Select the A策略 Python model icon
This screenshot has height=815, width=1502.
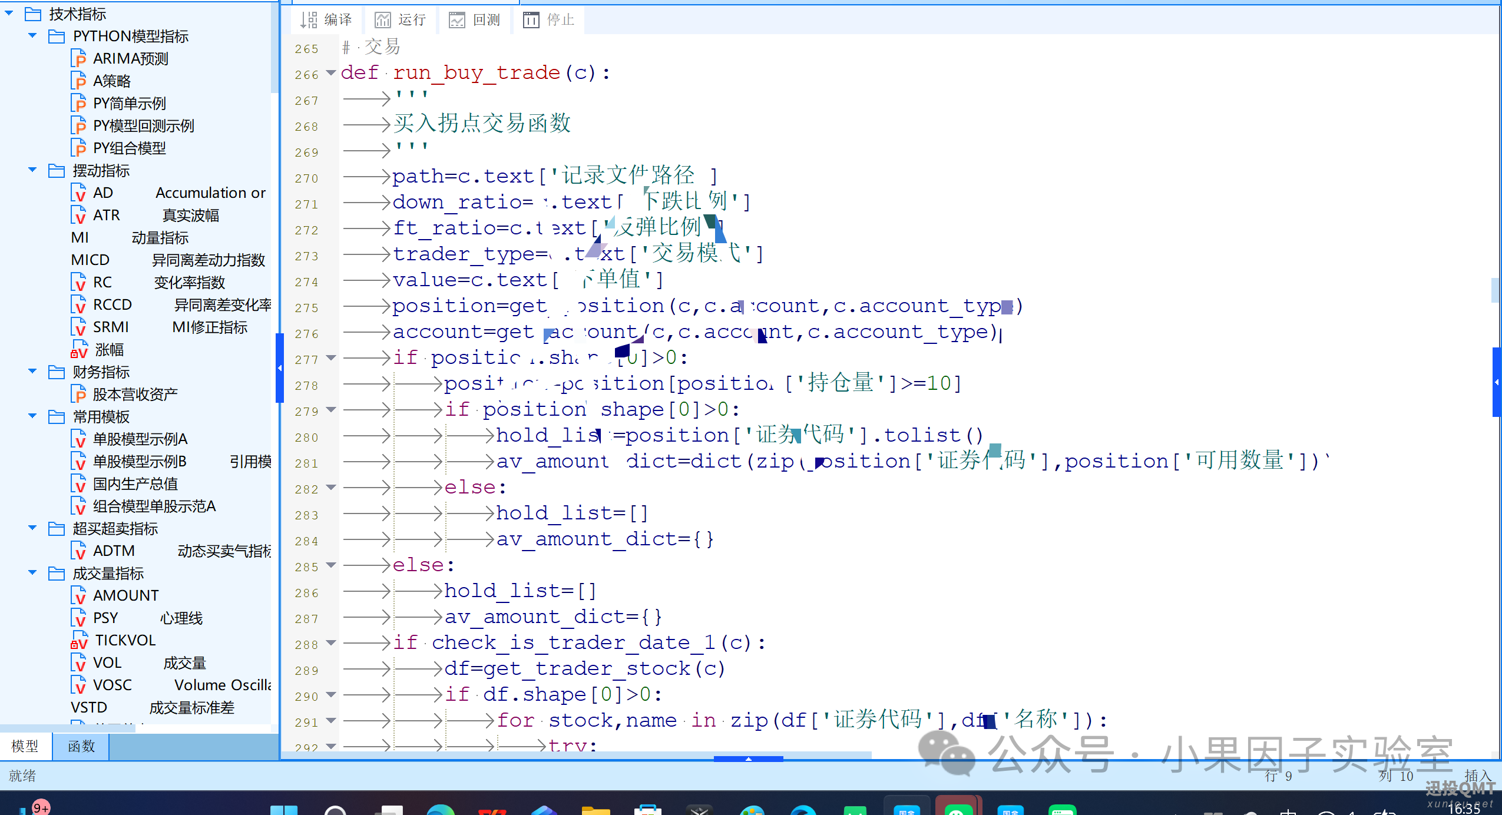tap(78, 81)
